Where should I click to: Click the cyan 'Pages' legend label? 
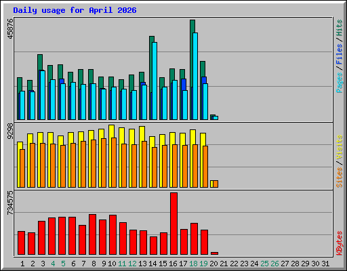[339, 83]
